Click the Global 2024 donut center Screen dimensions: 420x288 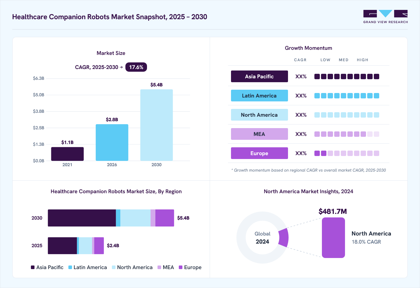tap(262, 238)
